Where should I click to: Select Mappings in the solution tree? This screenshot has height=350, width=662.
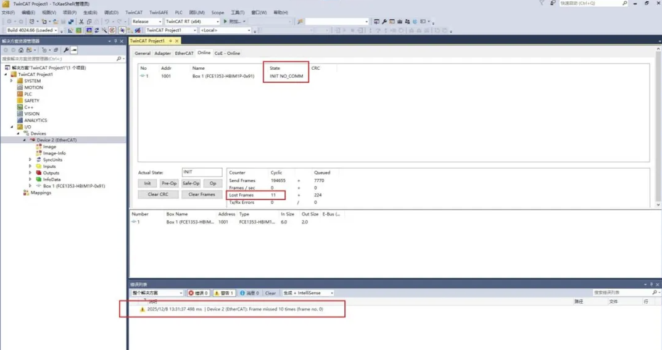pos(41,193)
